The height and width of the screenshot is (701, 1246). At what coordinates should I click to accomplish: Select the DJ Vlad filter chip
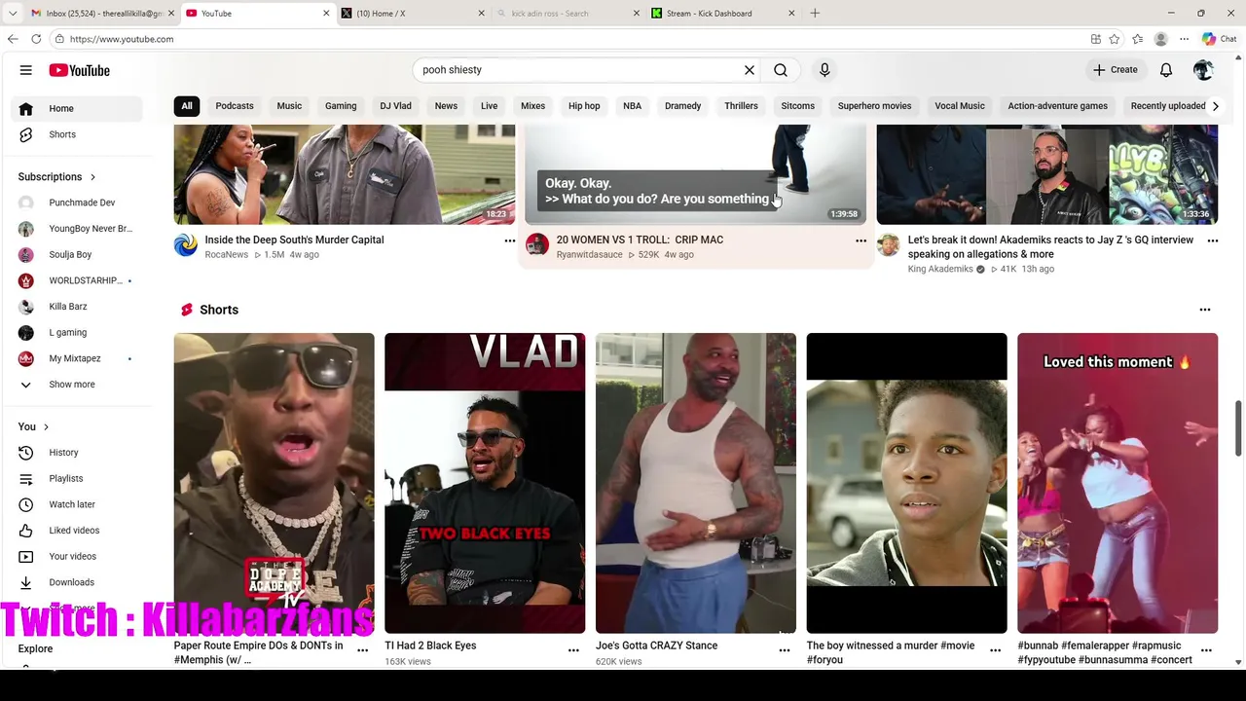pyautogui.click(x=395, y=106)
